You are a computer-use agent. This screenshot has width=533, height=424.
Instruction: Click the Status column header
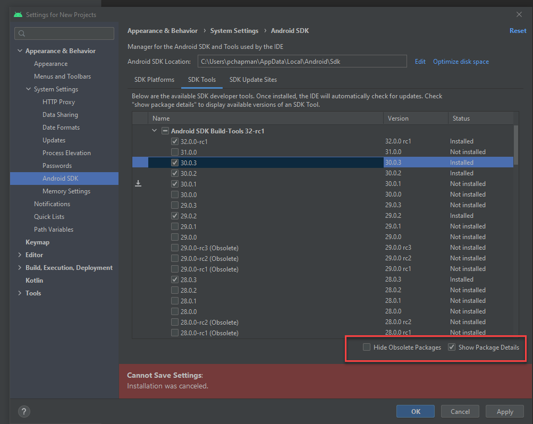point(480,118)
